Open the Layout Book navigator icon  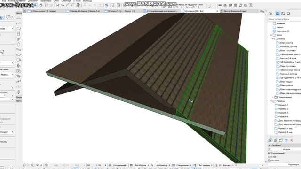tap(283, 14)
